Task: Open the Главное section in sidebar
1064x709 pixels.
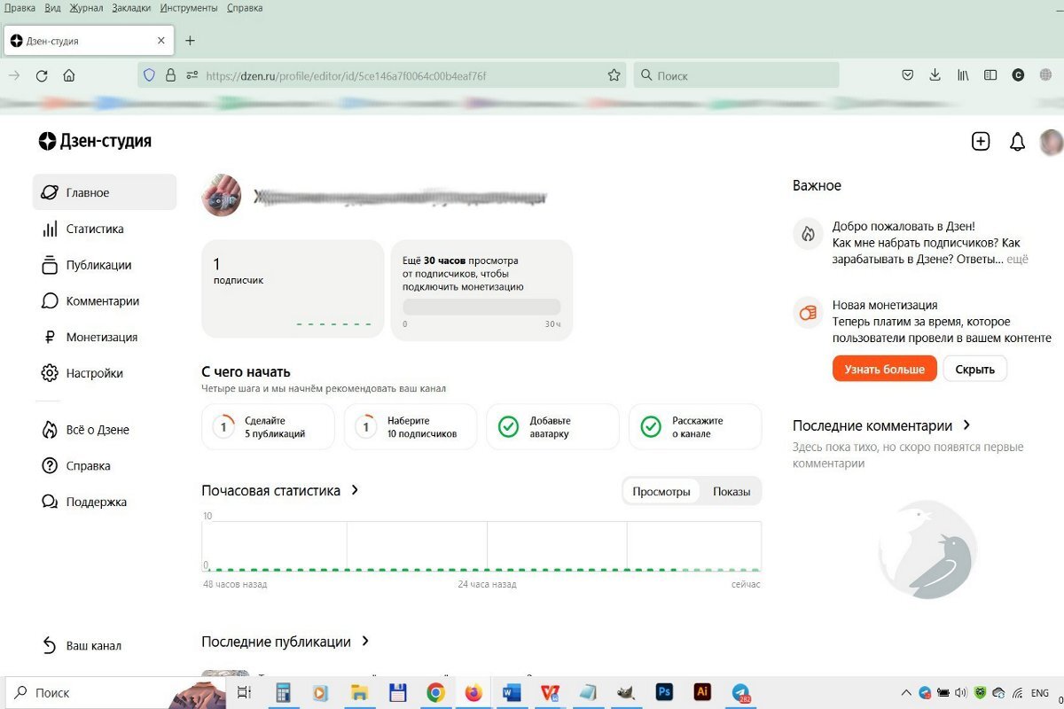Action: [x=105, y=192]
